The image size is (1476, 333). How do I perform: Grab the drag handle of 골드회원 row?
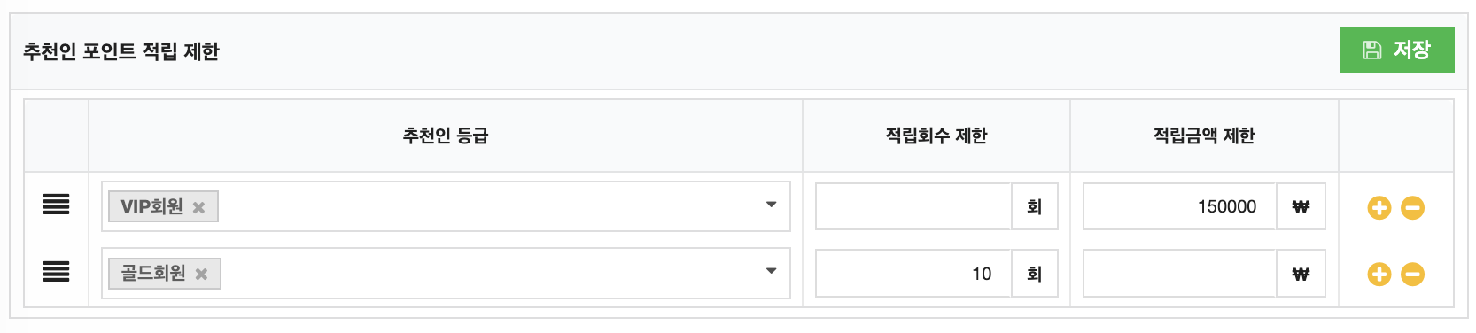click(56, 271)
